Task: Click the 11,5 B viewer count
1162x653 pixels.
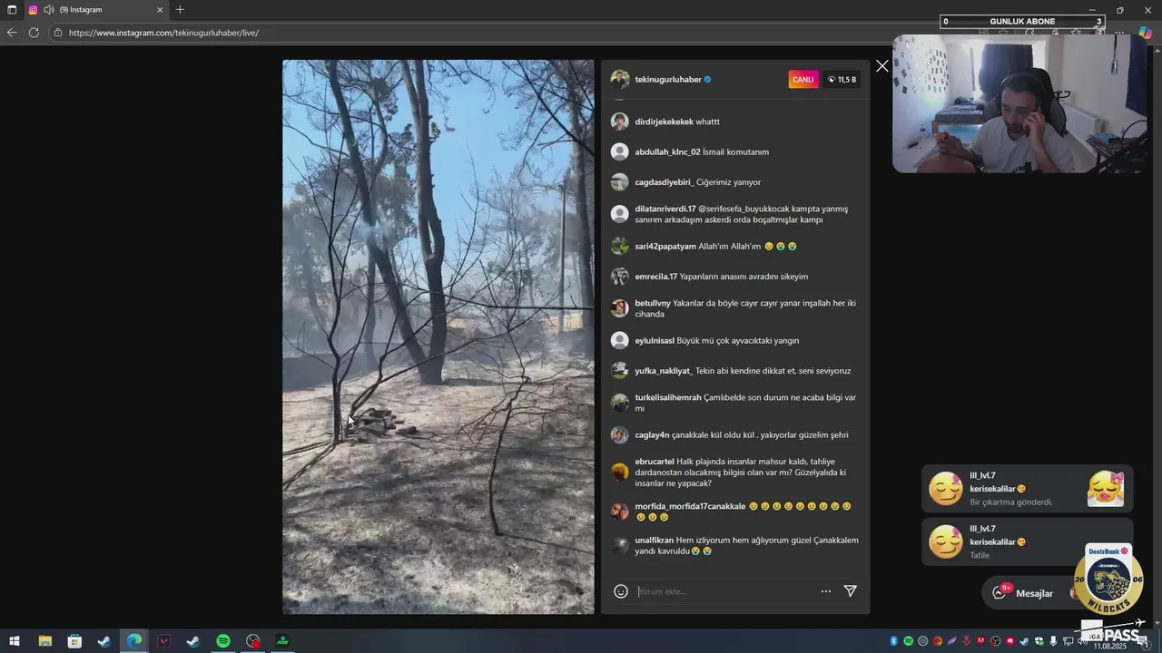Action: coord(842,80)
